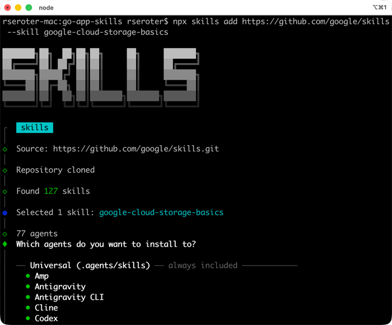Click the 'always included' label
The height and width of the screenshot is (325, 392).
coord(203,265)
